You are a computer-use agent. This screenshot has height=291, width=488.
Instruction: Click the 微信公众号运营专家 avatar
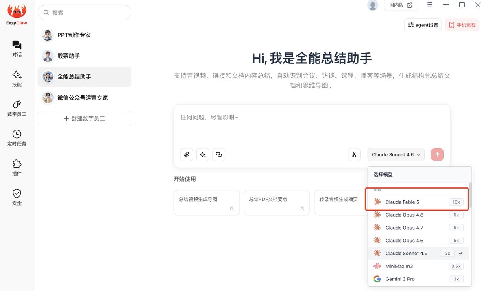coord(48,98)
